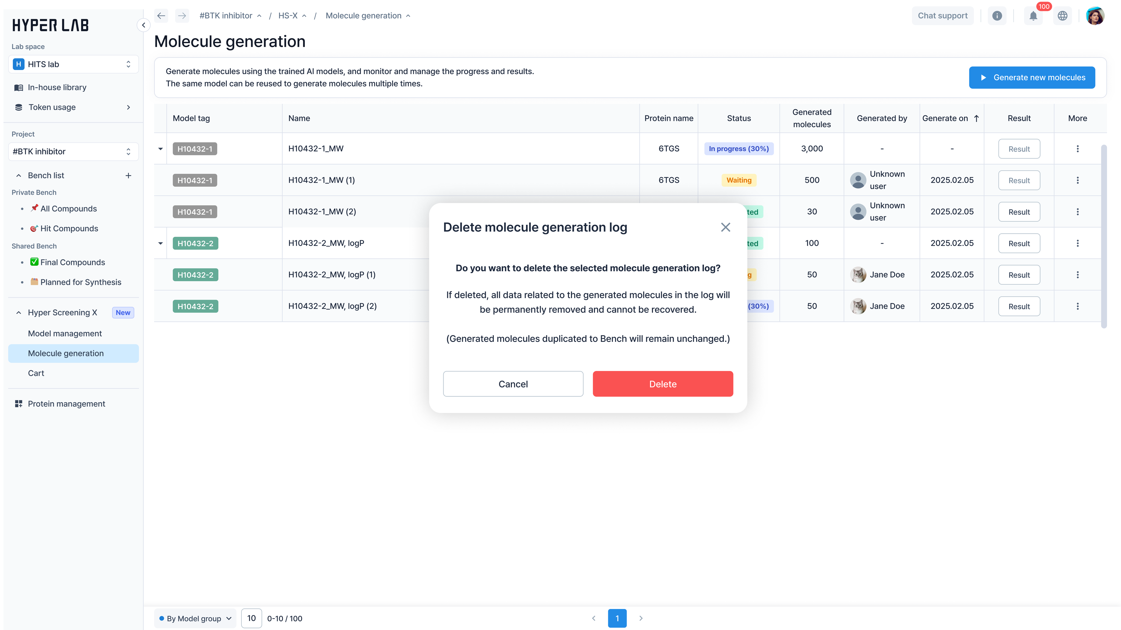Open the language globe icon
Image resolution: width=1121 pixels, height=630 pixels.
coord(1062,16)
